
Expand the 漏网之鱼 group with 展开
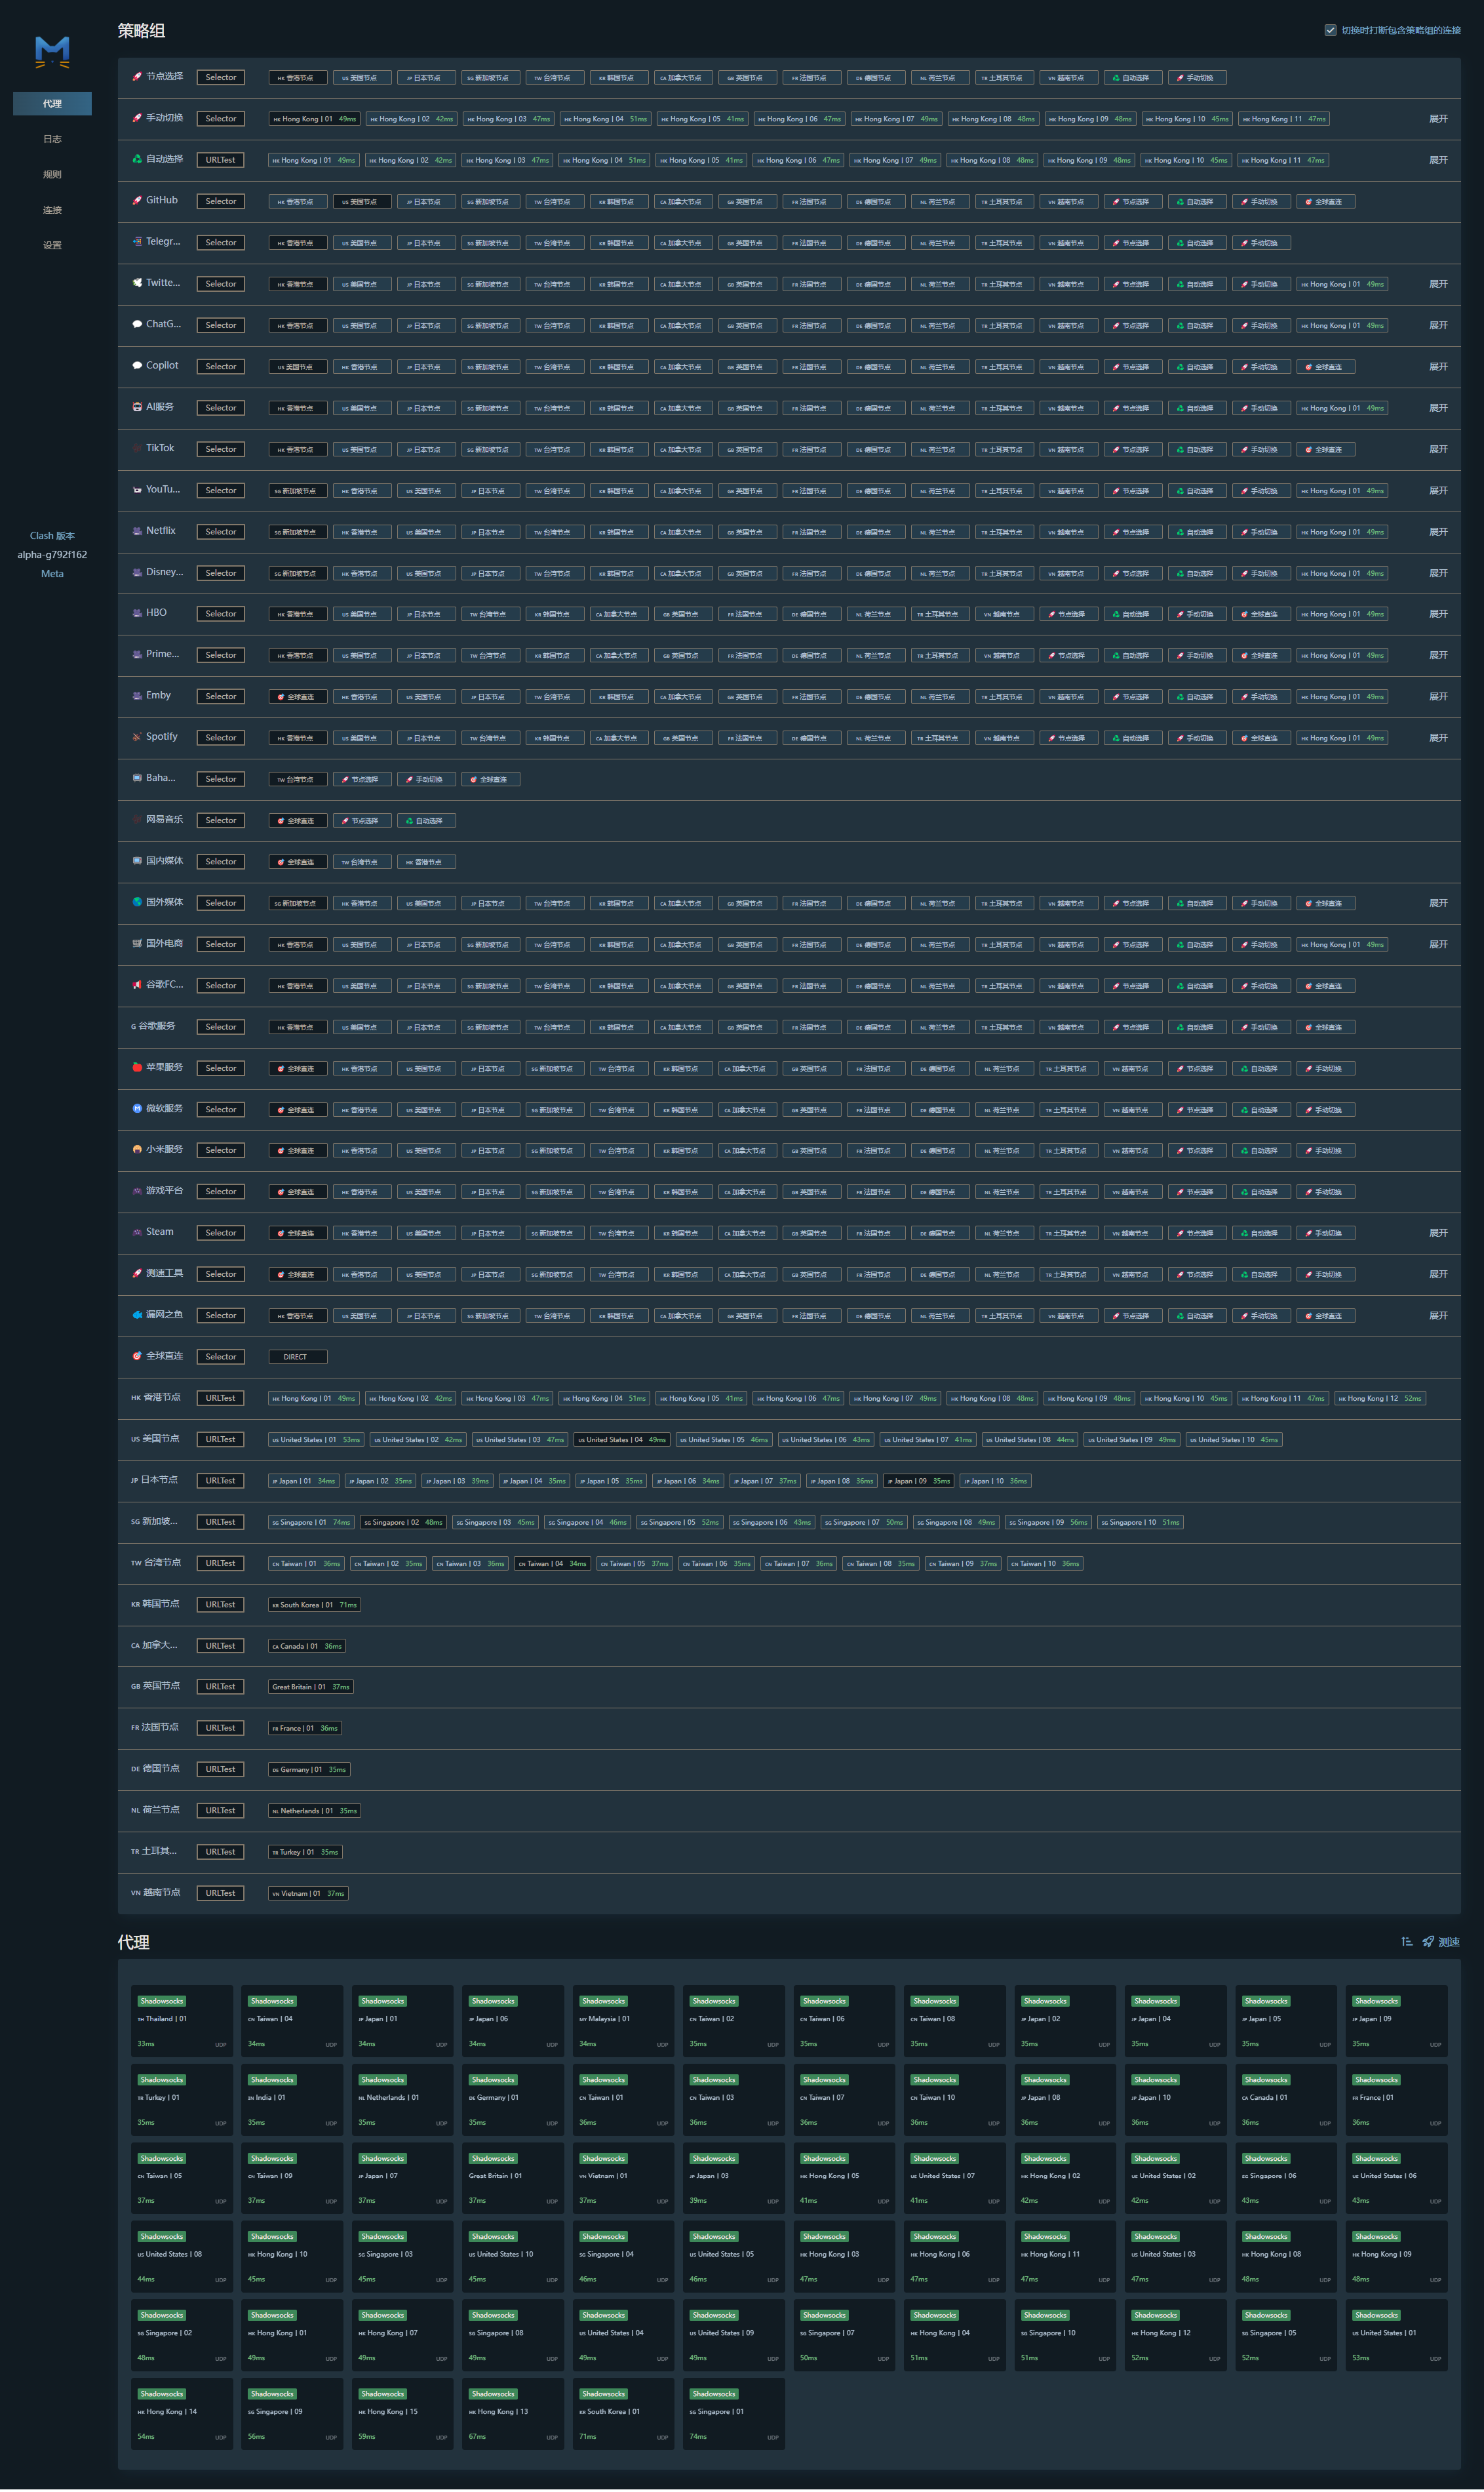(1437, 1316)
